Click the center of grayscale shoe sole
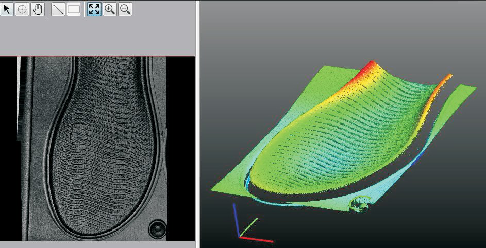486x248 pixels. (106, 149)
